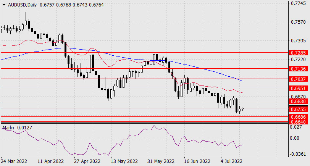Screen dimensions: 310x166
Task: Click the 4 Jul 2022 date label
Action: pos(231,161)
